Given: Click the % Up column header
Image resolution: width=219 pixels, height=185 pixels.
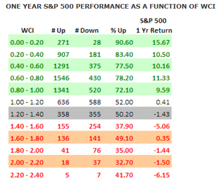Looking at the screenshot, I should pos(118,31).
